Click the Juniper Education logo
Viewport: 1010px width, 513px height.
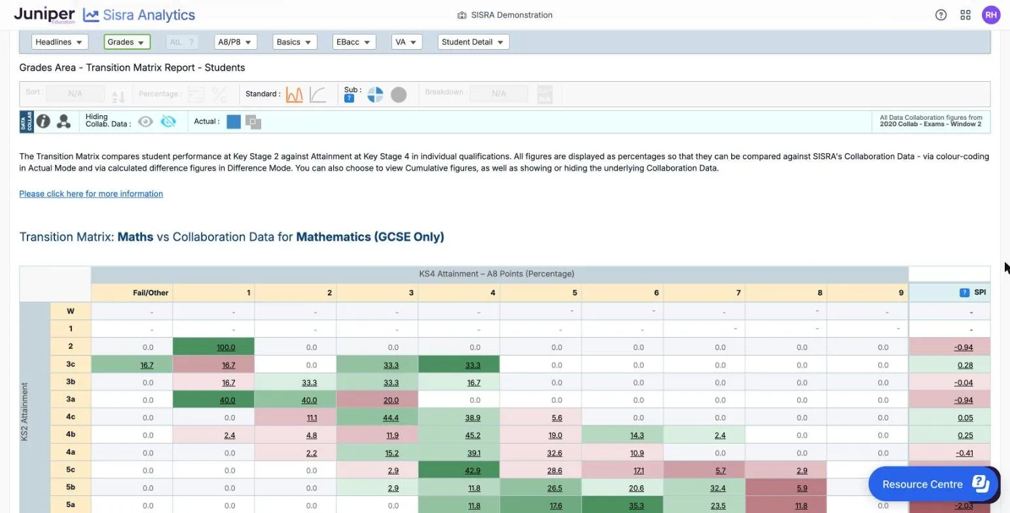tap(45, 15)
